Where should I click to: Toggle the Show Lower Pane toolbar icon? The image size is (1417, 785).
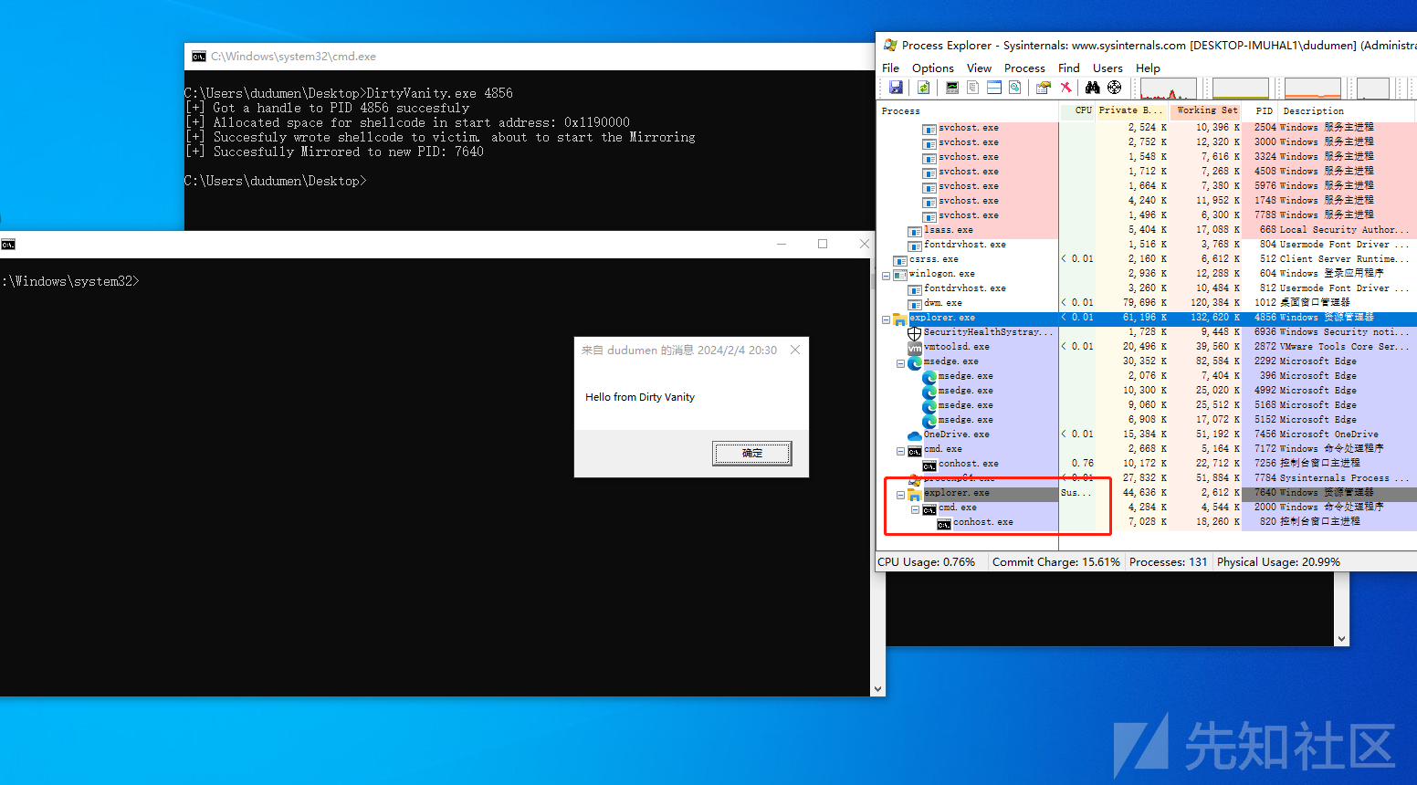(x=994, y=88)
